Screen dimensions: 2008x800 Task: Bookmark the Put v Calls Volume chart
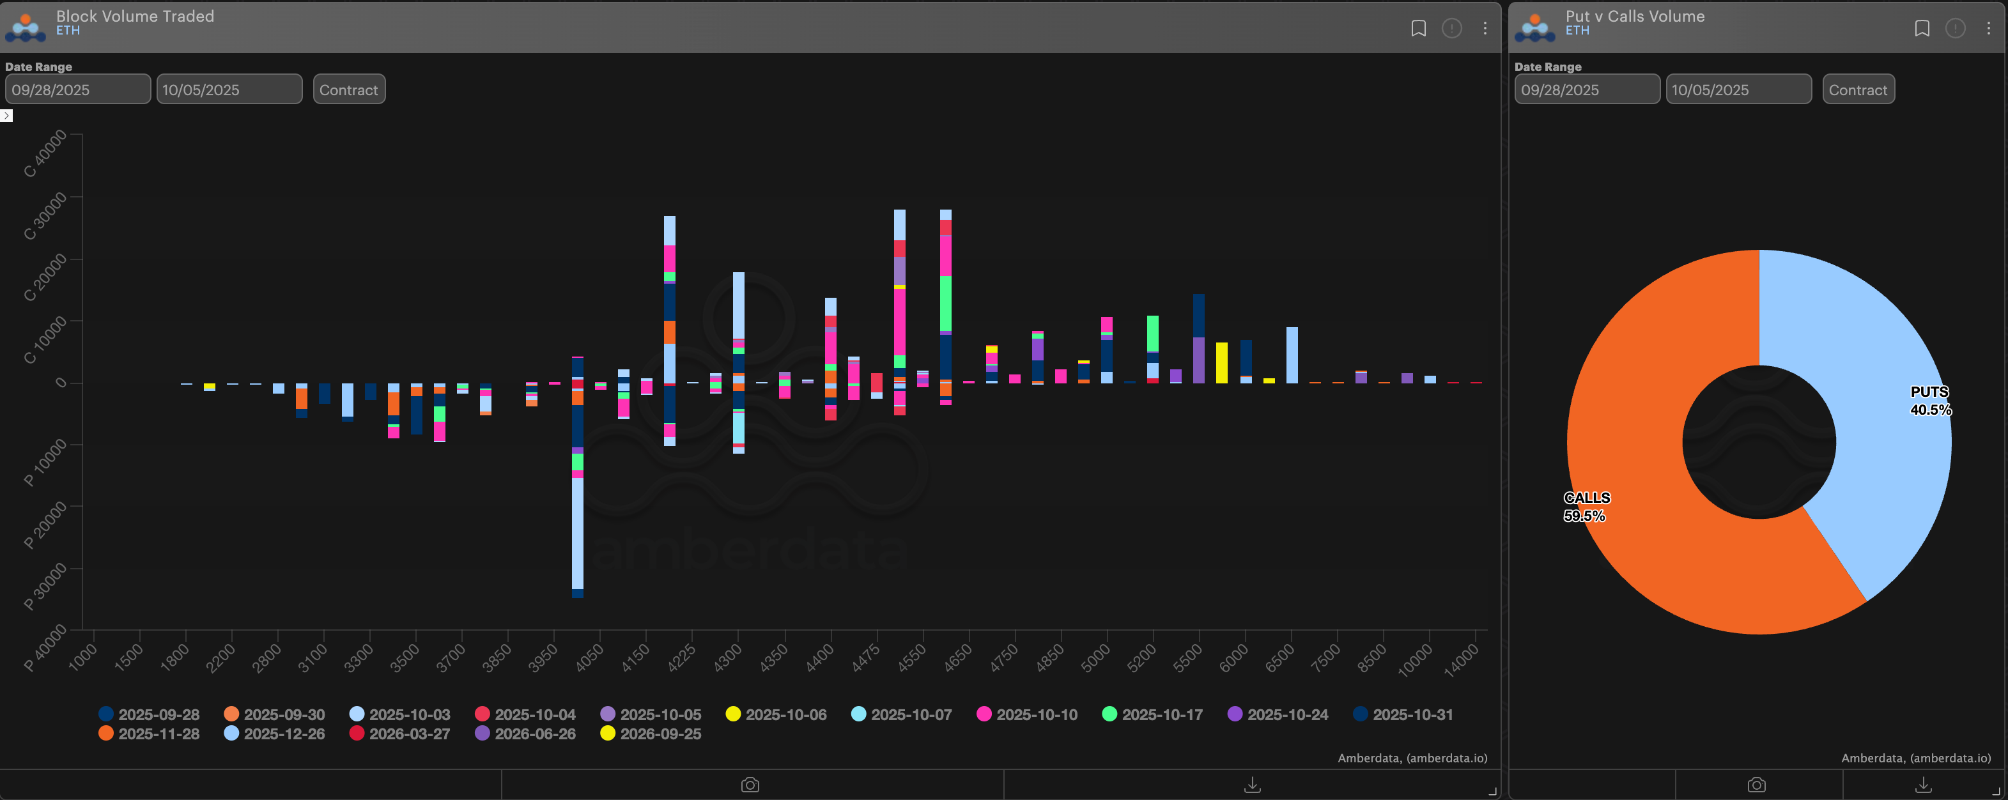[x=1922, y=28]
